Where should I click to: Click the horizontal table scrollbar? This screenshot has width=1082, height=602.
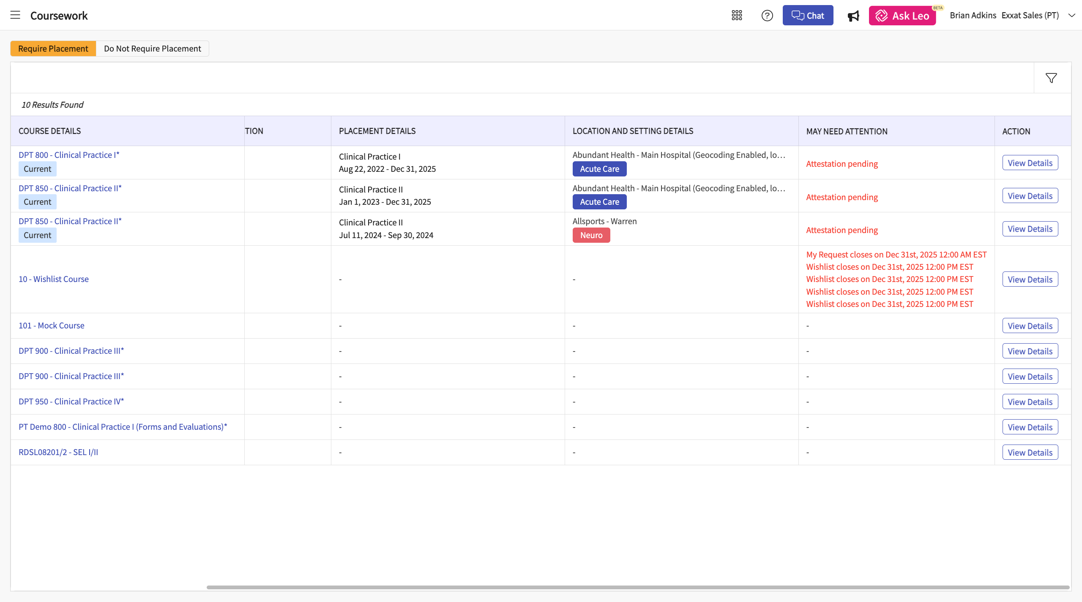[x=637, y=587]
